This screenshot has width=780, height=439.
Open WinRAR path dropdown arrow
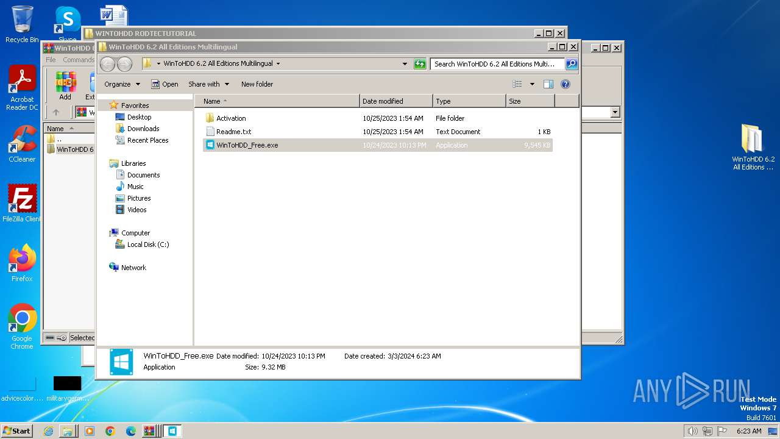615,112
